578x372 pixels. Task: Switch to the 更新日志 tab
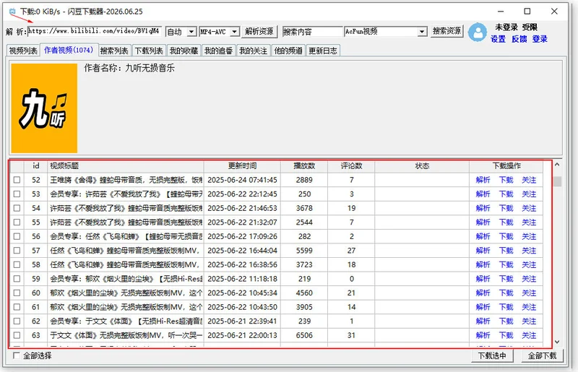[323, 51]
